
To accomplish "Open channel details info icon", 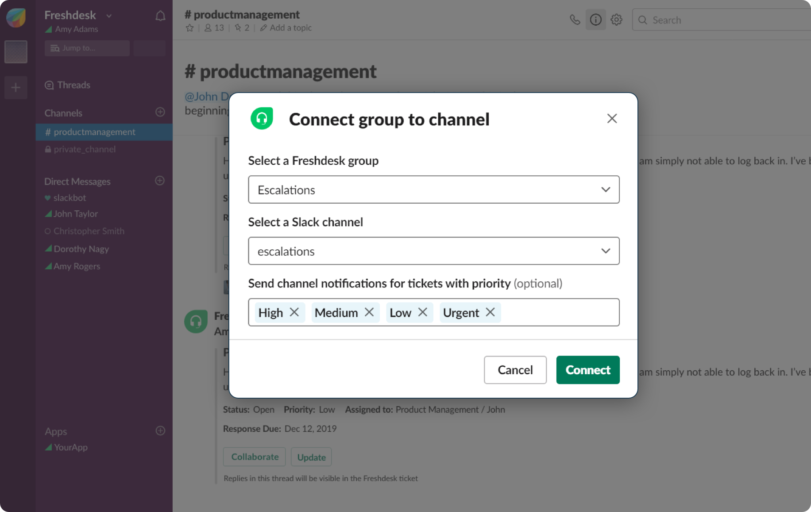I will (x=596, y=19).
